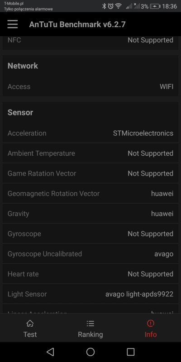Tap the Android back triangle
181x362 pixels.
(50, 352)
